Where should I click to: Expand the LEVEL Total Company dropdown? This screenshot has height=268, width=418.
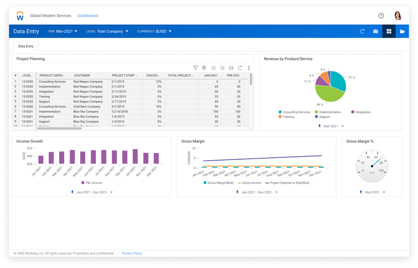coord(107,31)
